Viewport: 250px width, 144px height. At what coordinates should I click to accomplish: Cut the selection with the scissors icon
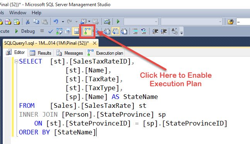click(27, 22)
